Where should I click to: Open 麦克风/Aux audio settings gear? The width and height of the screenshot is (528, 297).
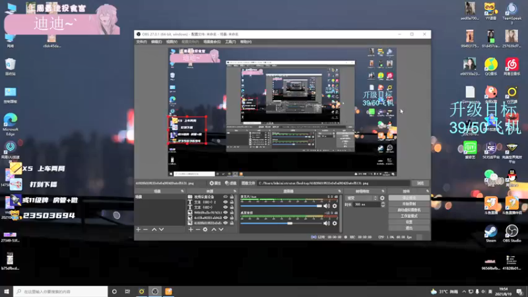click(x=335, y=206)
